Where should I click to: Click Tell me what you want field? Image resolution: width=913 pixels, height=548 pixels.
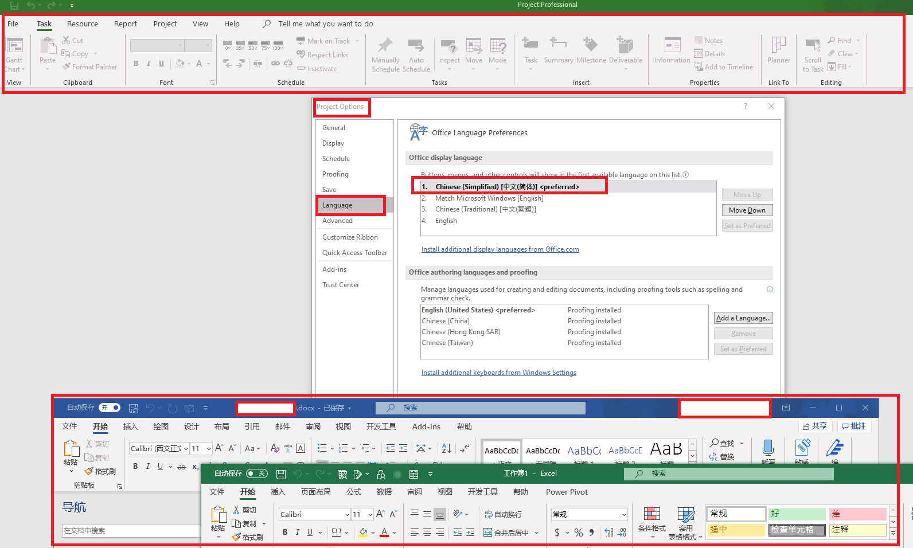326,24
